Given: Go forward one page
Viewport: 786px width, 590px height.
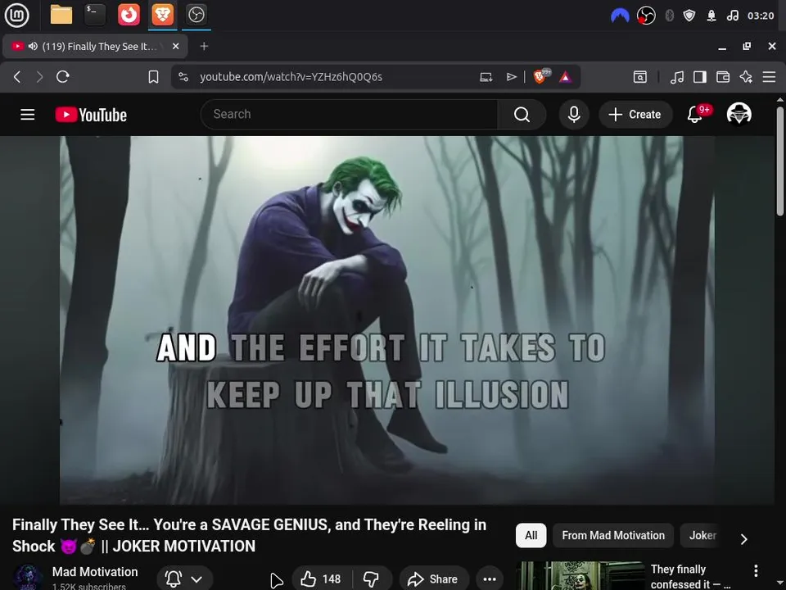Looking at the screenshot, I should [x=39, y=77].
